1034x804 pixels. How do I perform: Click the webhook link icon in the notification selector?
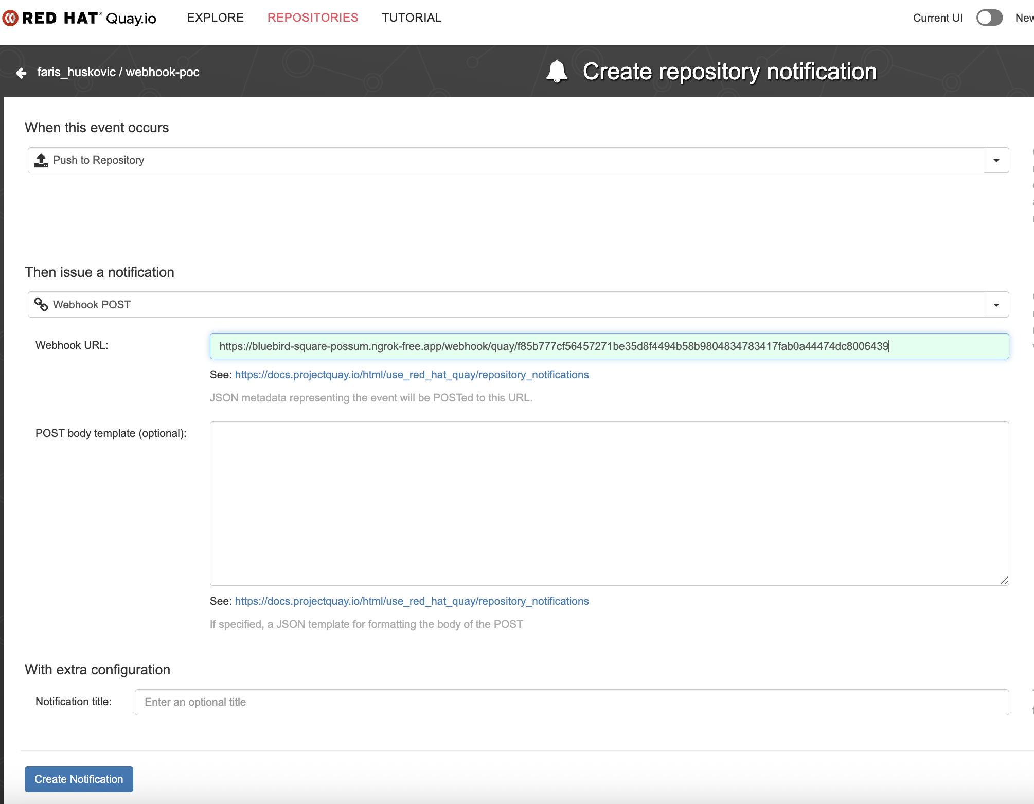click(x=40, y=304)
